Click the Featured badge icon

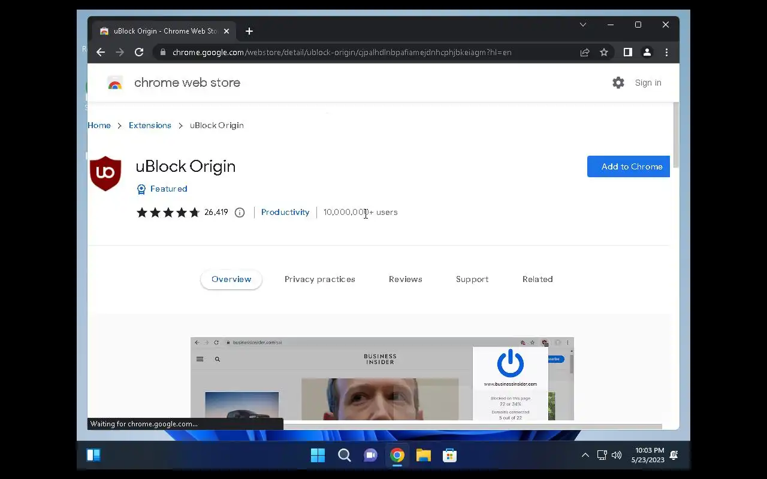point(141,189)
